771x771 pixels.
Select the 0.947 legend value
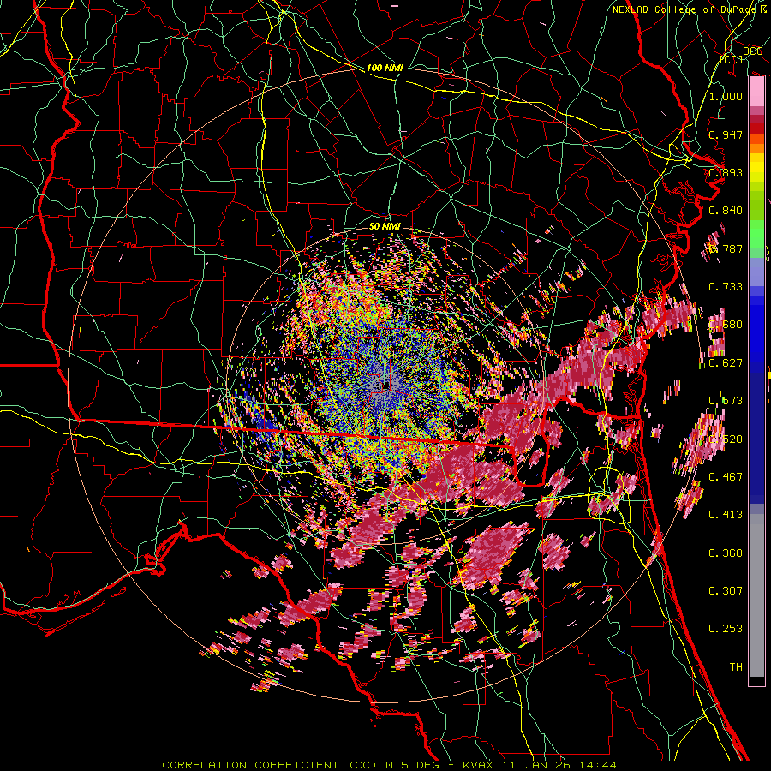click(x=726, y=134)
